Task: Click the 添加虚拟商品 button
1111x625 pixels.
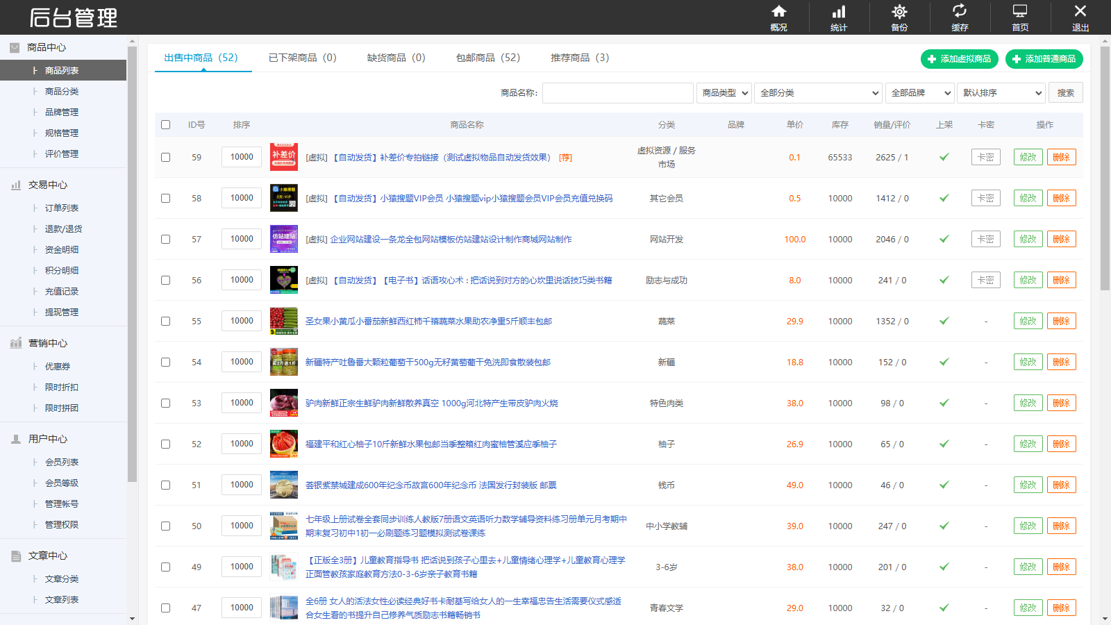Action: coord(961,59)
